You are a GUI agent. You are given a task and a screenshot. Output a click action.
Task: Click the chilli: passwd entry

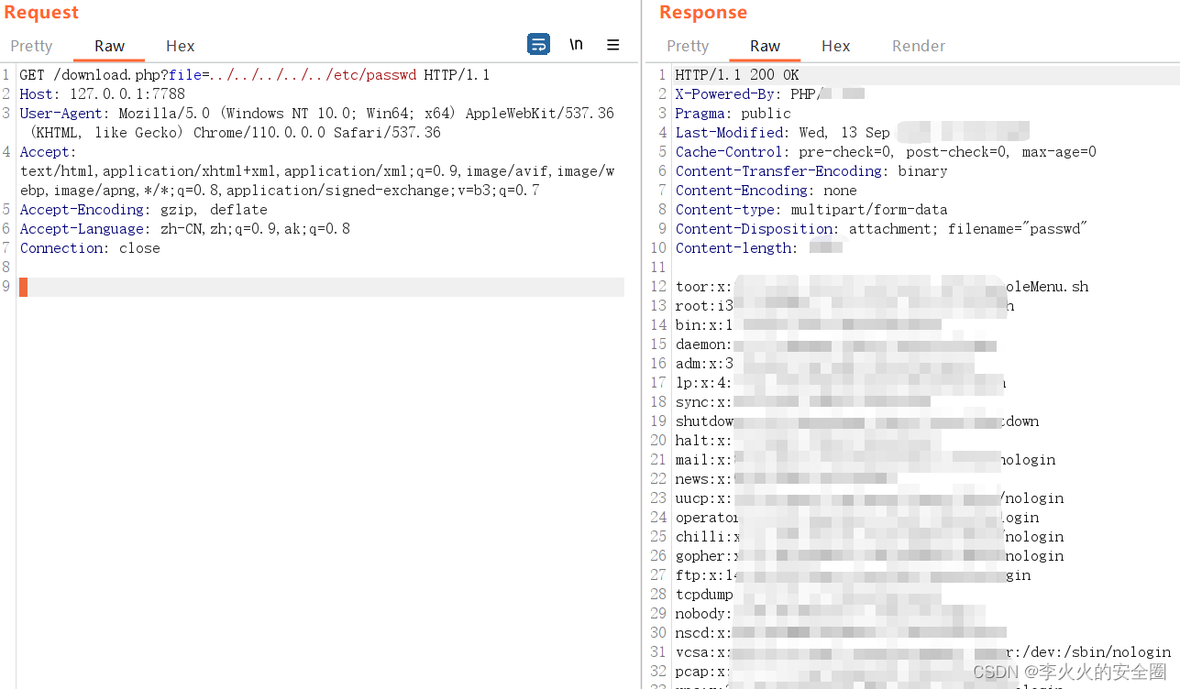pos(869,537)
